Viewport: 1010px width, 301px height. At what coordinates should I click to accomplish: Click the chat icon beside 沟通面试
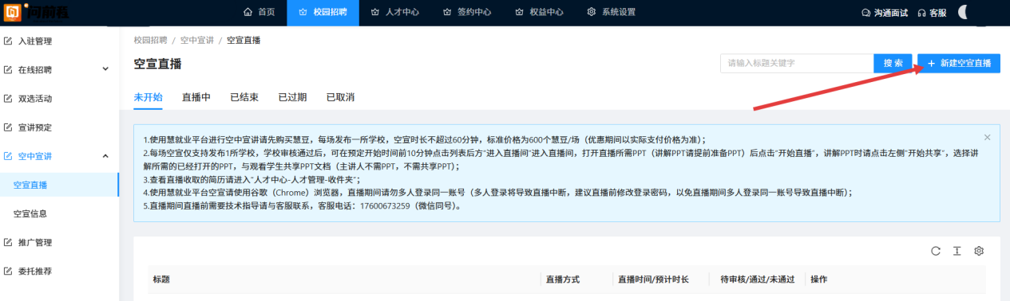[866, 13]
